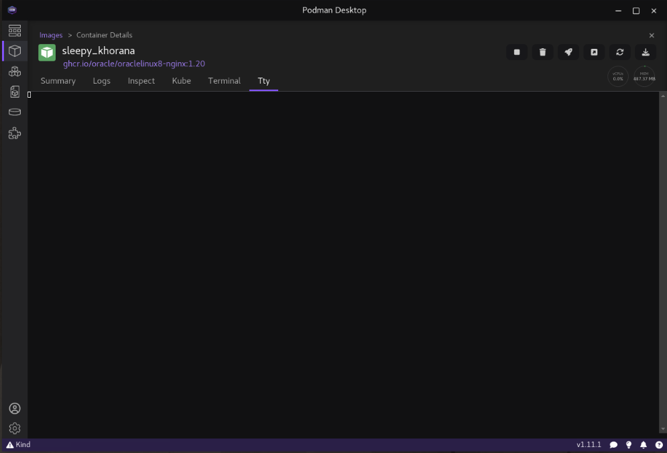Go to Images breadcrumb link
The image size is (667, 453).
(x=51, y=35)
